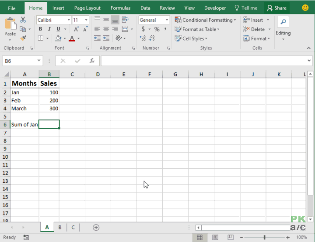Image resolution: width=315 pixels, height=242 pixels.
Task: Toggle Underline formatting
Action: [x=58, y=29]
